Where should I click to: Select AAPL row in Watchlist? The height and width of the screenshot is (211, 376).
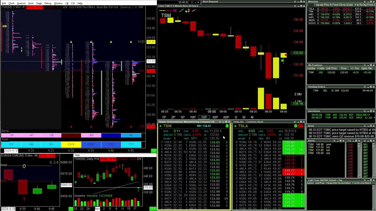coord(341,17)
